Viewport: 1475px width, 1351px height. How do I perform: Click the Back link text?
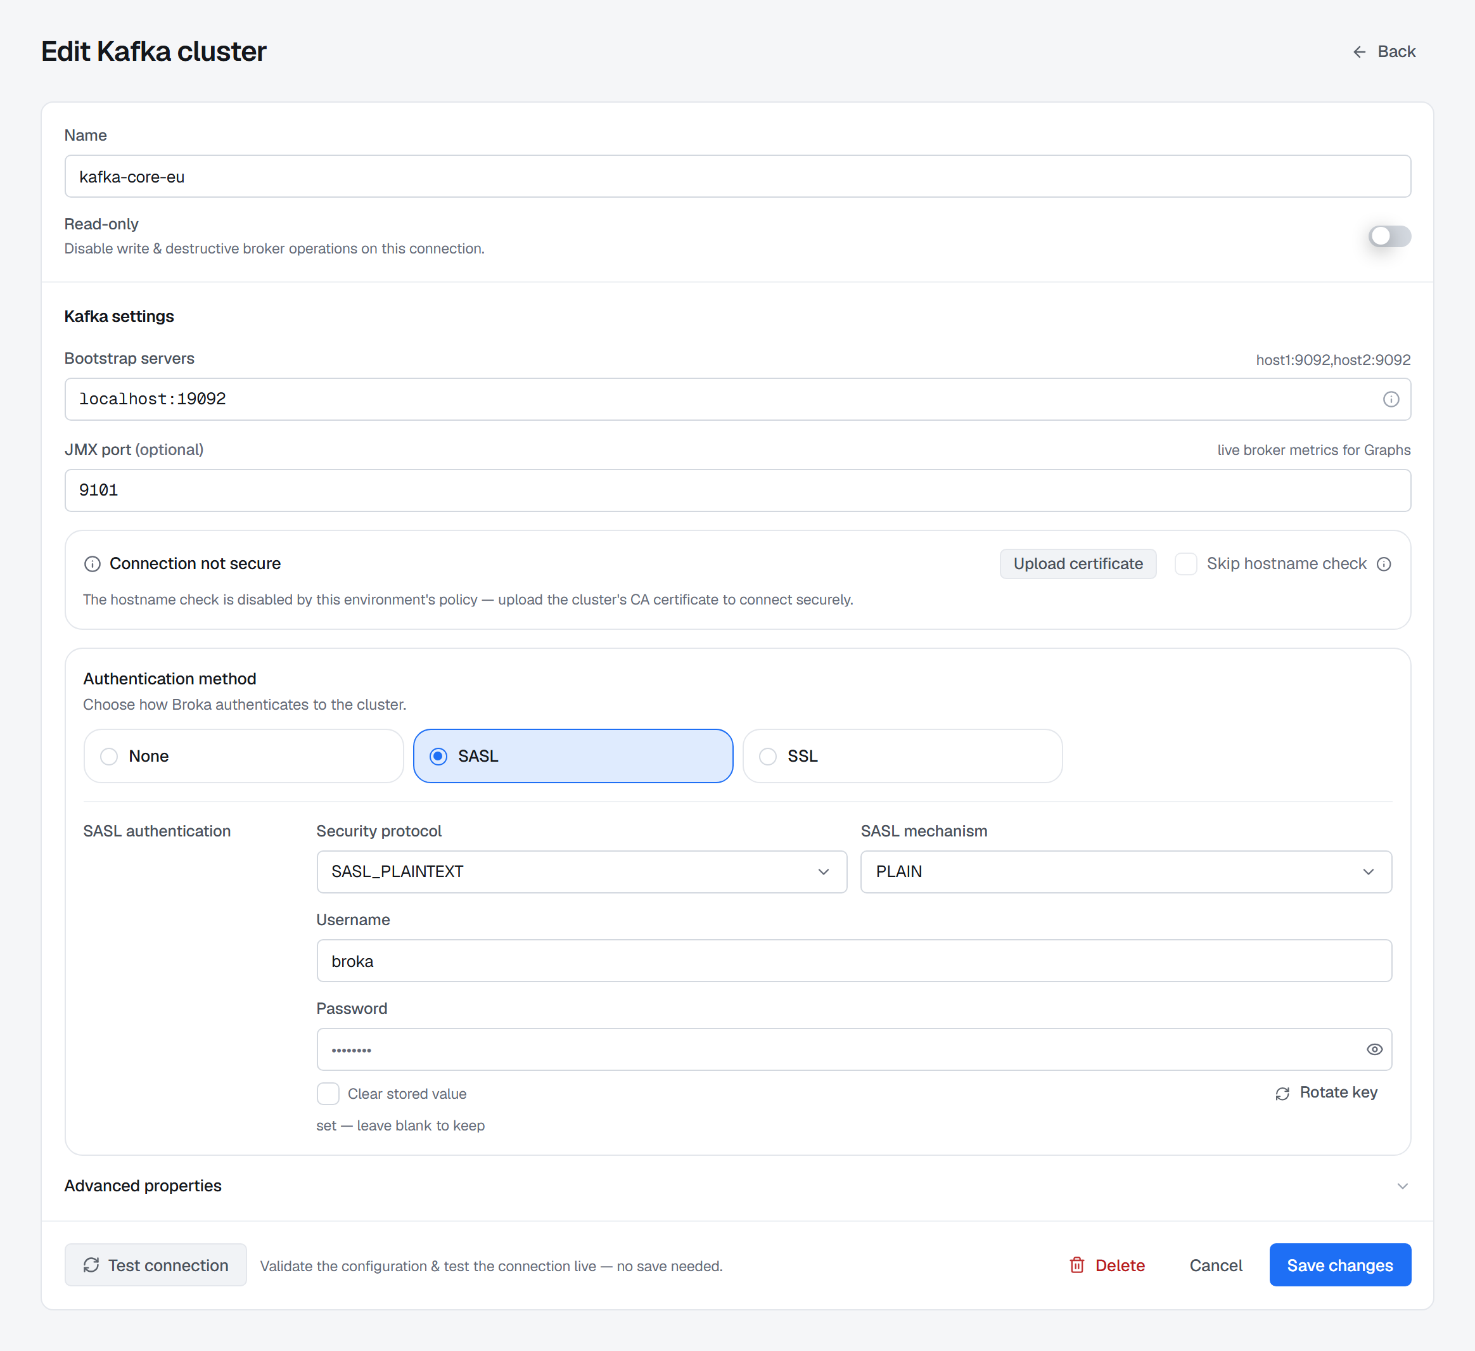[1396, 52]
